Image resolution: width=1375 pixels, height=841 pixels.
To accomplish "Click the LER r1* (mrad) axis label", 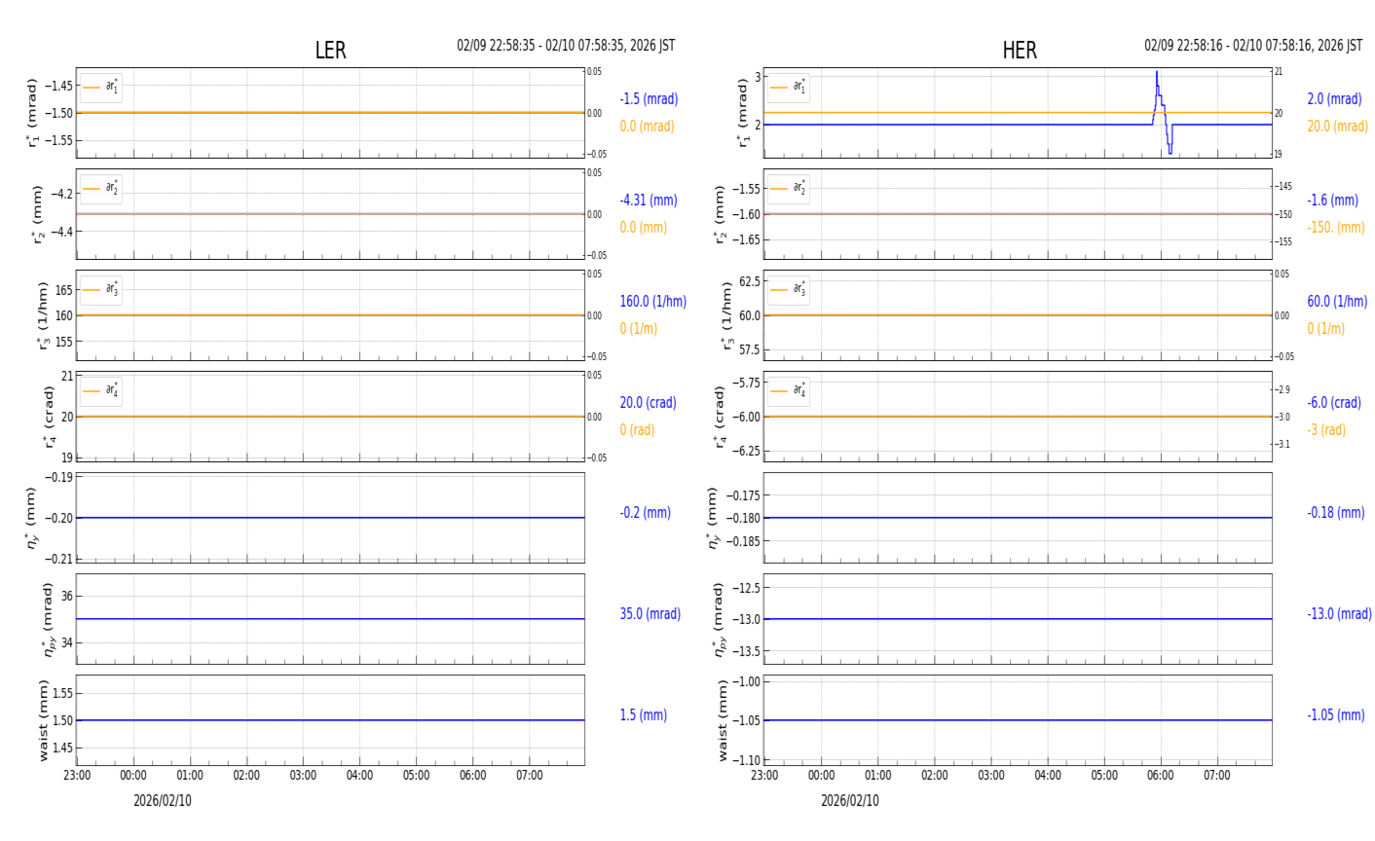I will coord(32,113).
